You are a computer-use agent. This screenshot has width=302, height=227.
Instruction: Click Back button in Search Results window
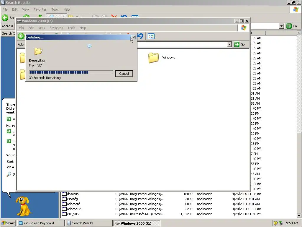(9, 17)
